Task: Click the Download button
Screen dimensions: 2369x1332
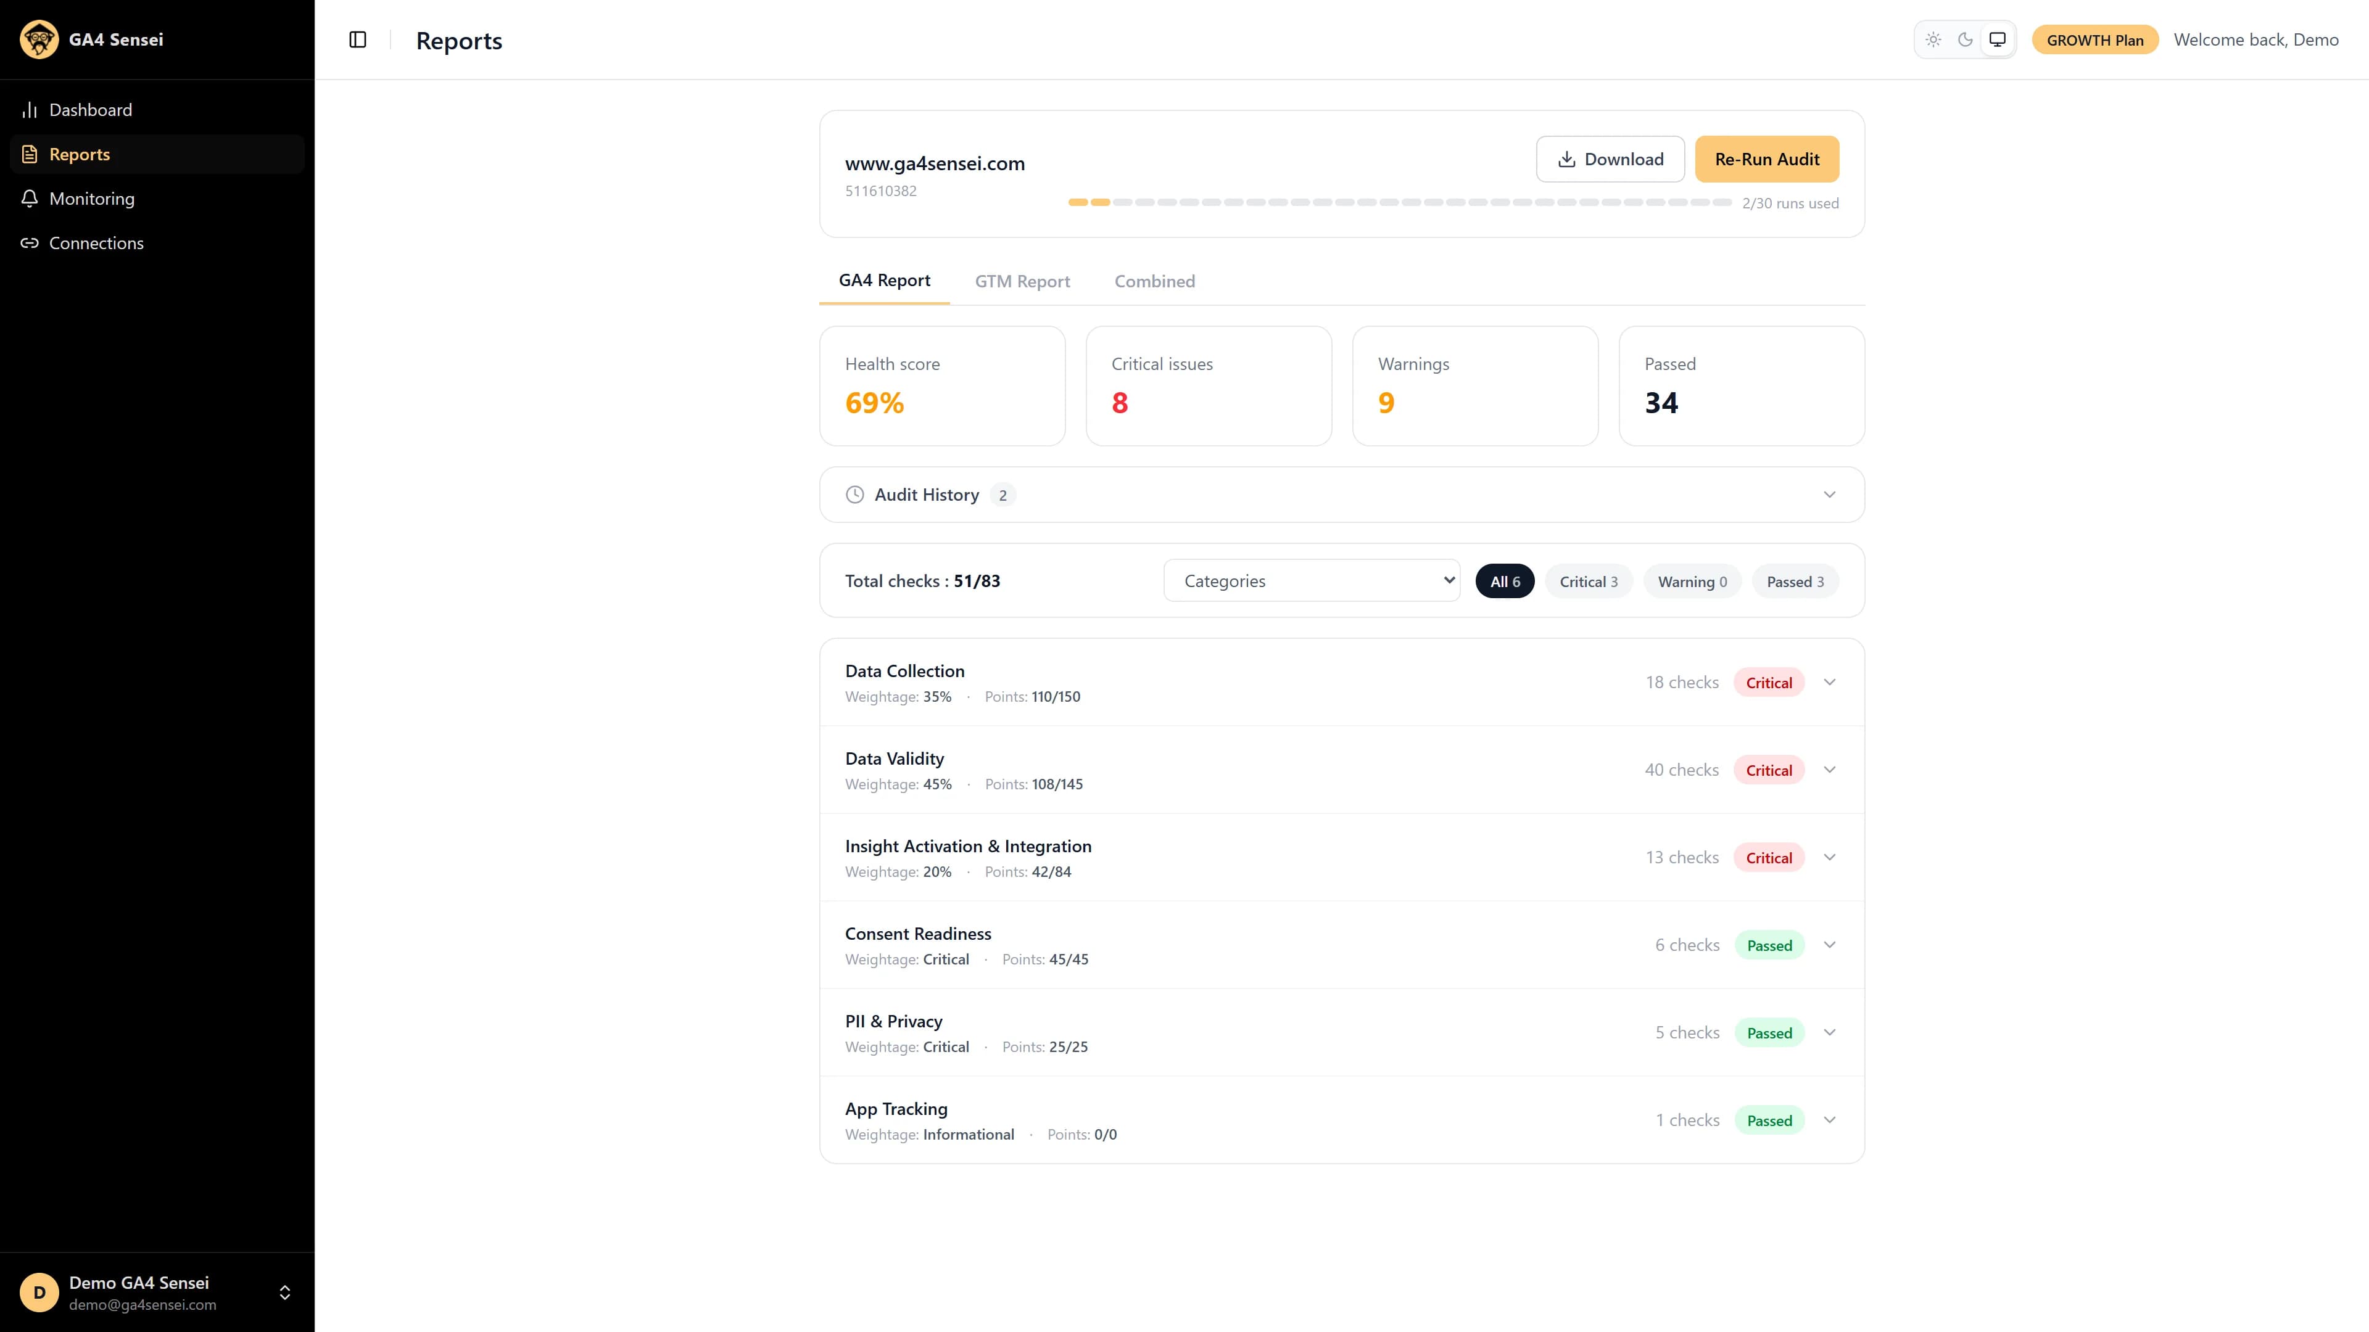Action: point(1610,159)
